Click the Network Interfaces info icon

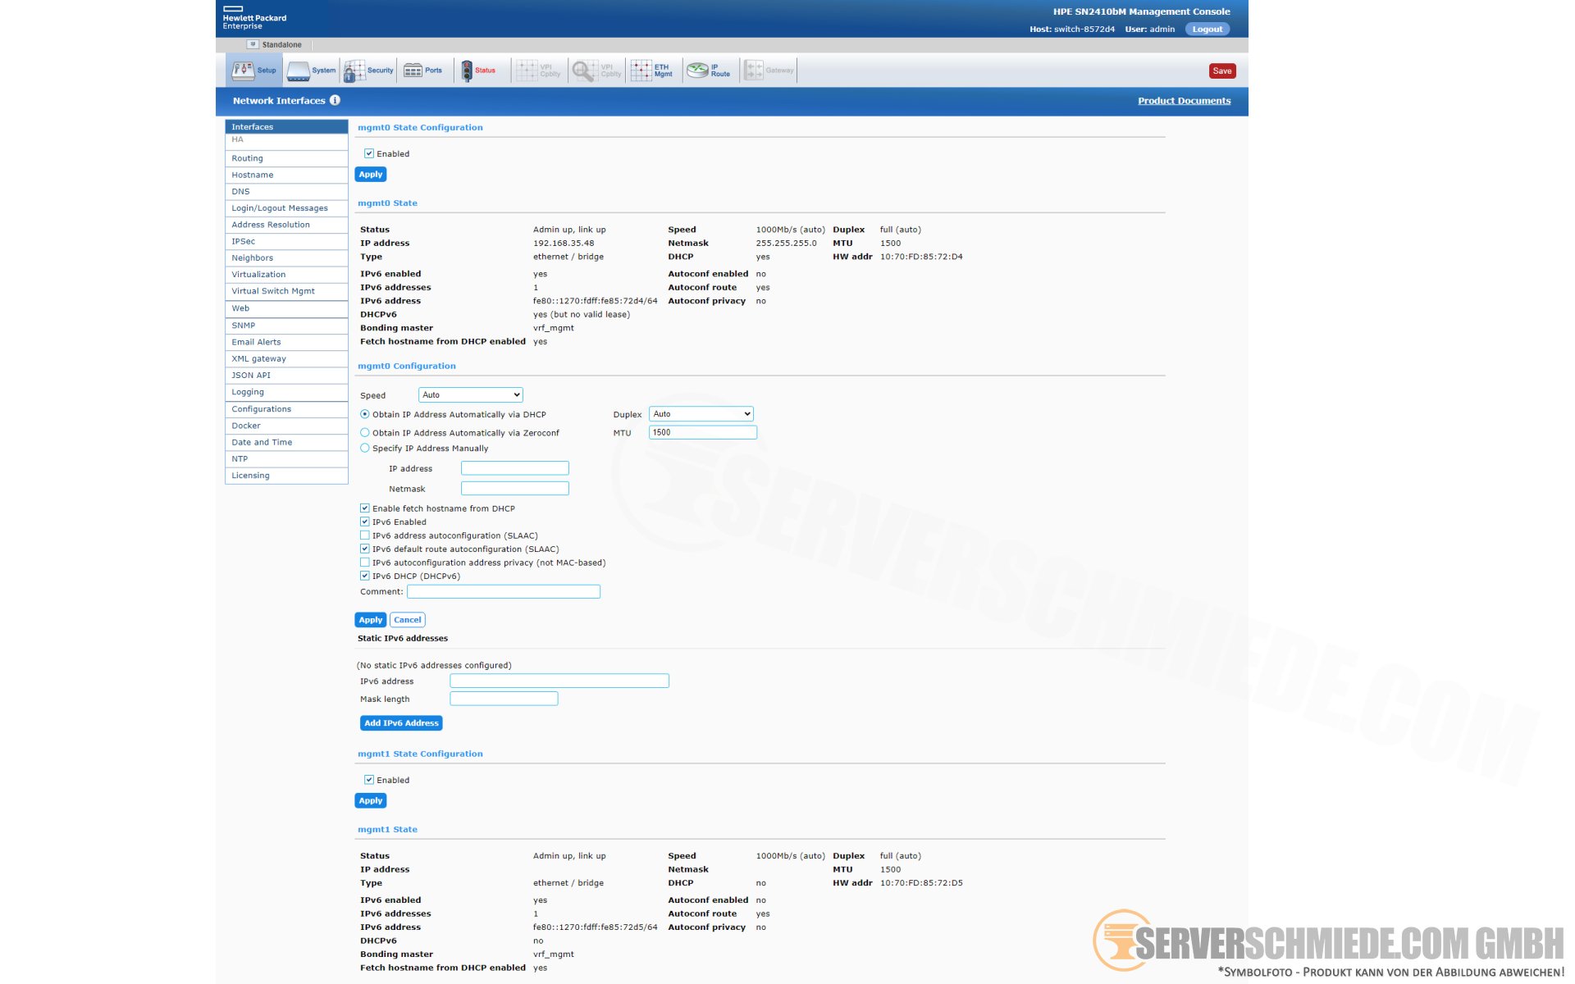click(335, 100)
